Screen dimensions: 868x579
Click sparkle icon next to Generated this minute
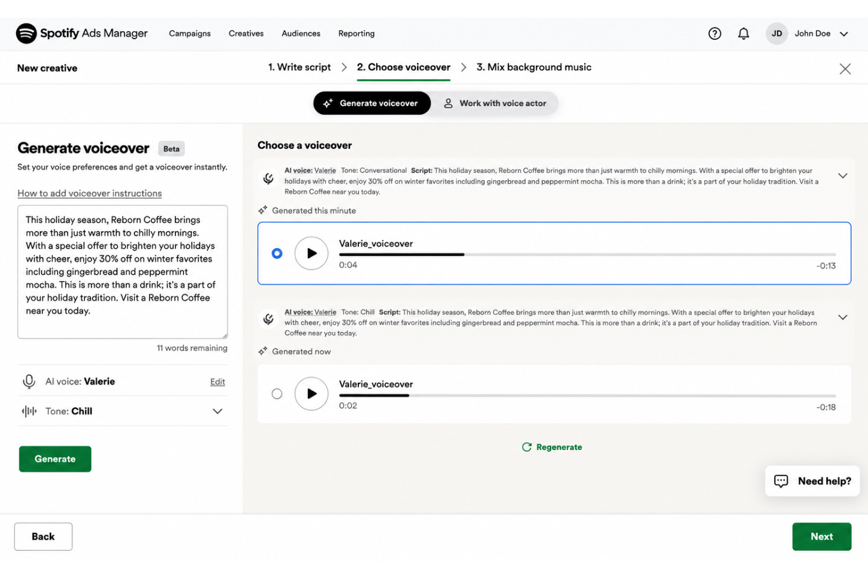click(x=263, y=210)
